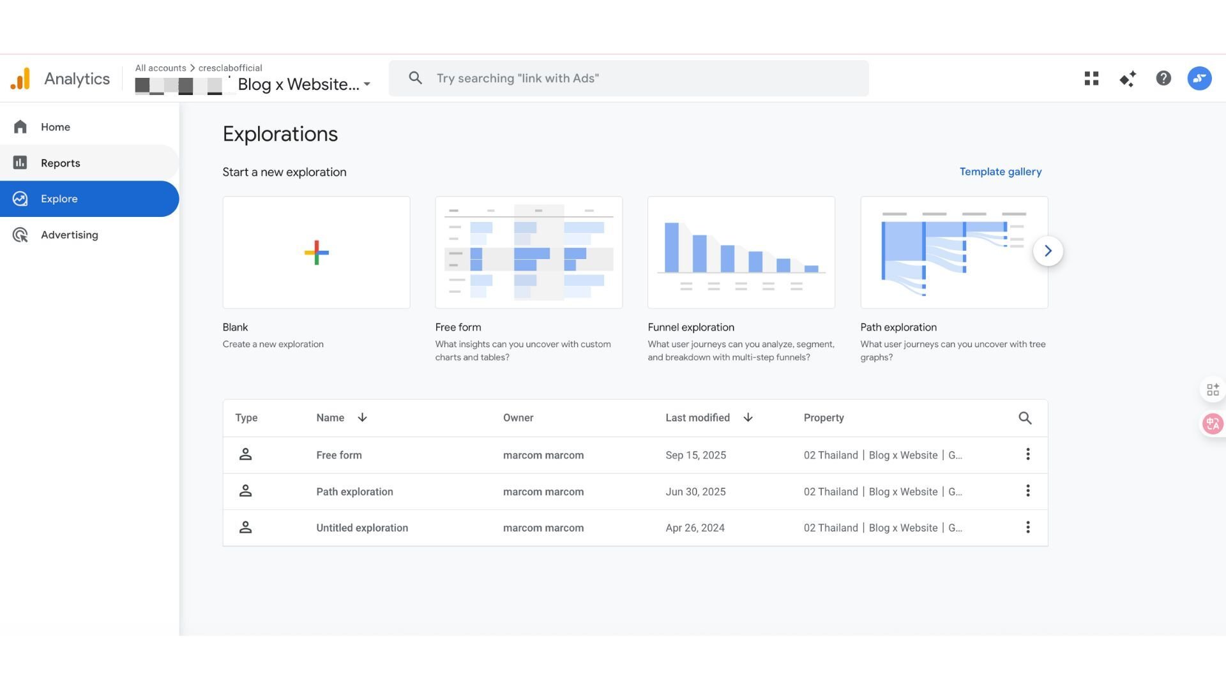Open more options for Untitled exploration row

click(1027, 528)
